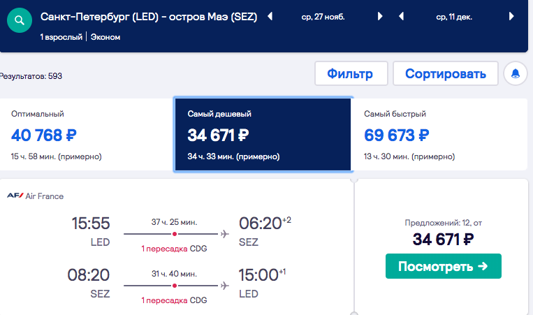
Task: Click the green Посмотреть button
Action: click(444, 266)
